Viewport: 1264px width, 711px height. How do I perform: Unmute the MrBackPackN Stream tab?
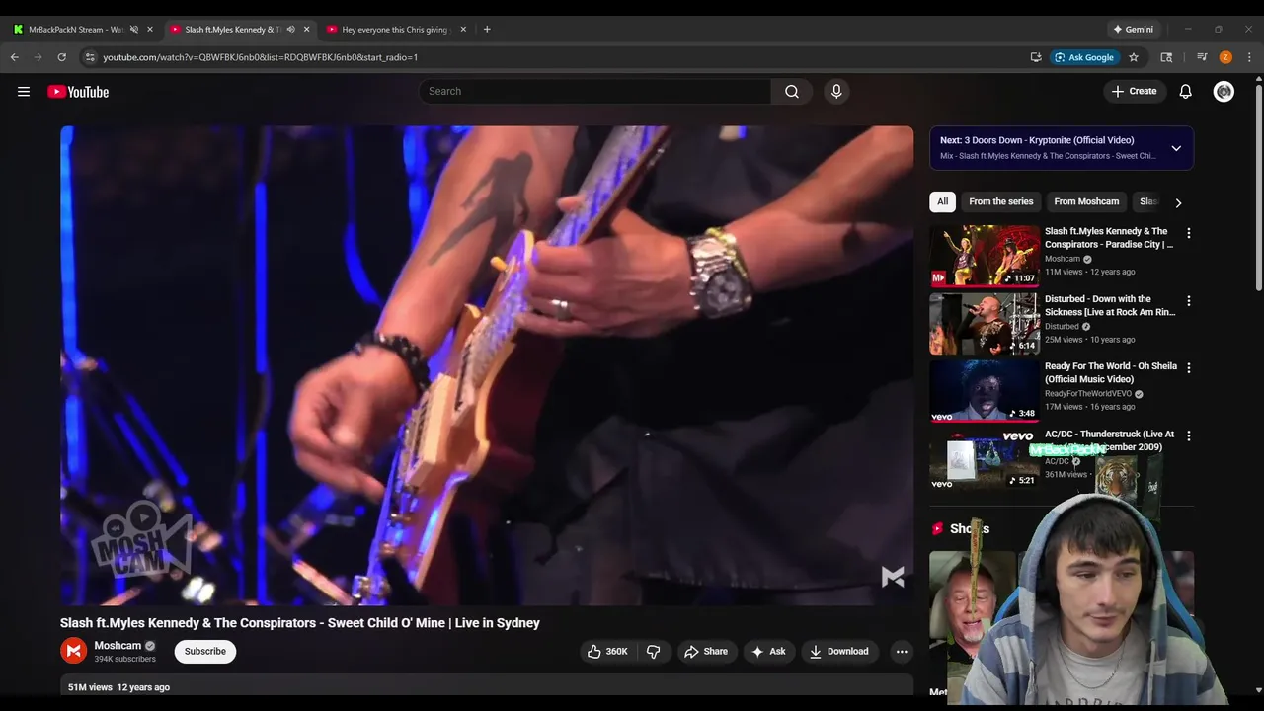point(134,29)
